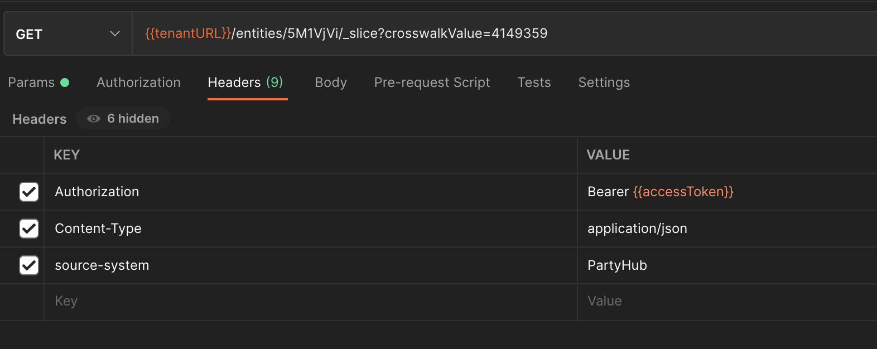Uncheck the Authorization header checkbox

[29, 192]
